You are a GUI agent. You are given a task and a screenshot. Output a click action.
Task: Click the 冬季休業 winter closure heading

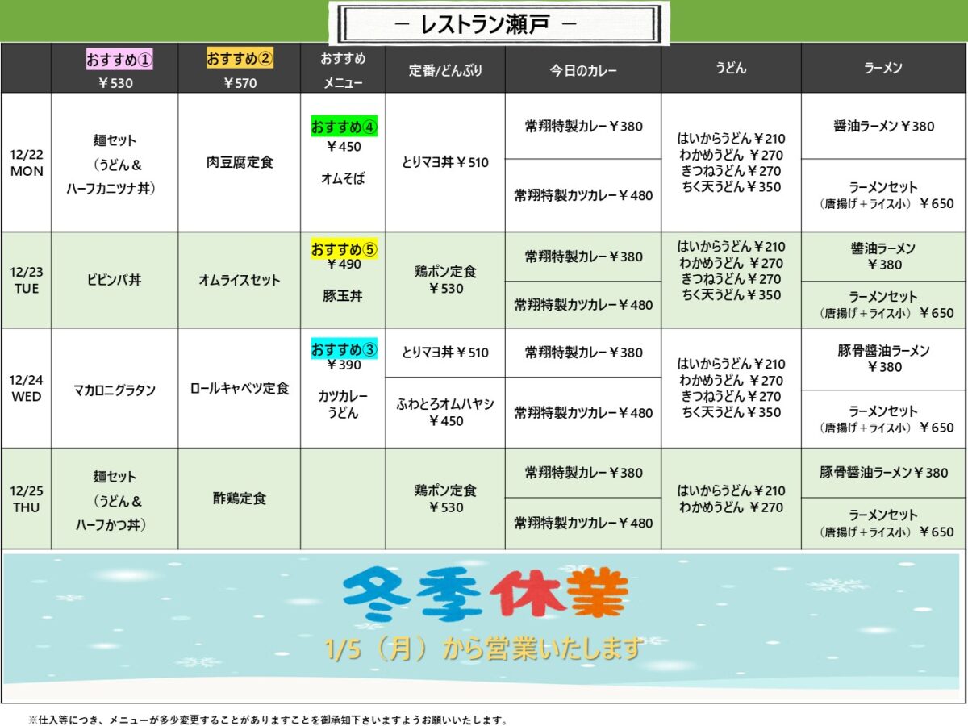click(485, 597)
